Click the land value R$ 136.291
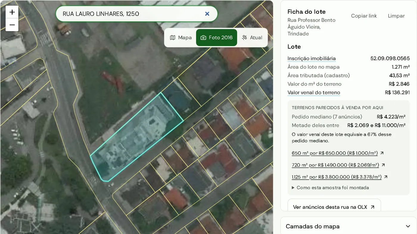This screenshot has height=234, width=417. coord(397,93)
